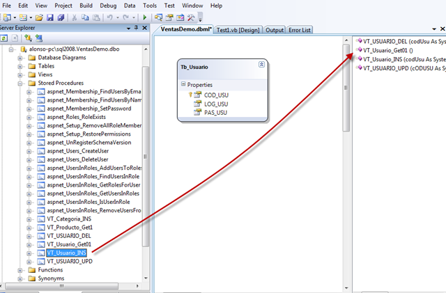Screen dimensions: 446x293
Task: Expand the Database Diagrams folder
Action: pyautogui.click(x=20, y=58)
